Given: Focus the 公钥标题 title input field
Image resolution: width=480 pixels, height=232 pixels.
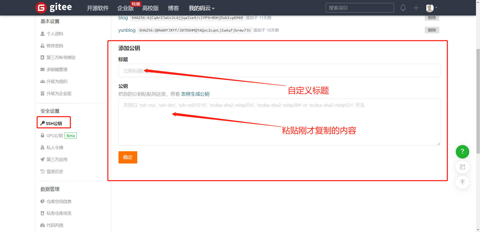Looking at the screenshot, I should click(279, 71).
